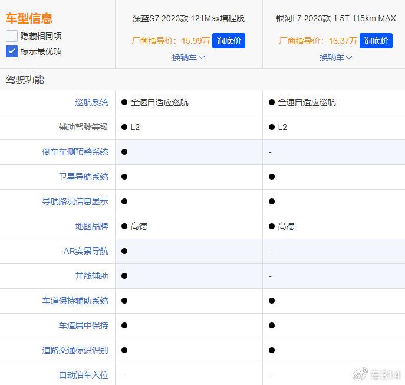This screenshot has width=405, height=385.
Task: Click 高德 in 深蓝S7 column
Action: pos(139,226)
